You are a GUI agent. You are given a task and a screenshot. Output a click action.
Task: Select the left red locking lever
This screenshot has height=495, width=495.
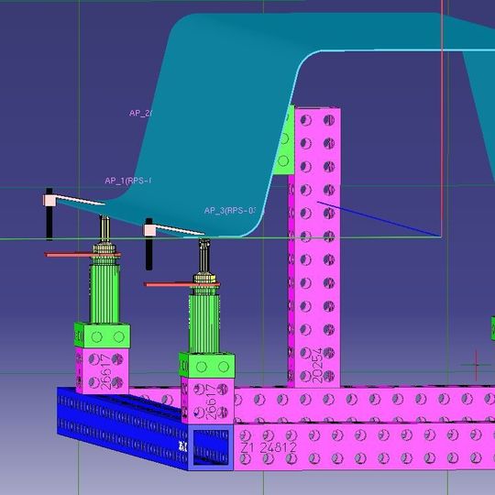(82, 255)
